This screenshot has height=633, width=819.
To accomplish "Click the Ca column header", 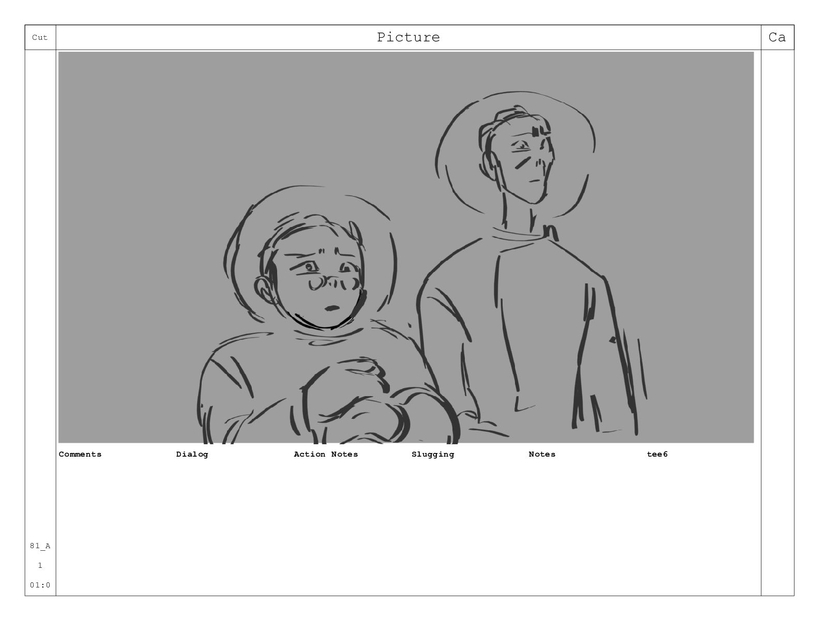I will click(x=777, y=37).
